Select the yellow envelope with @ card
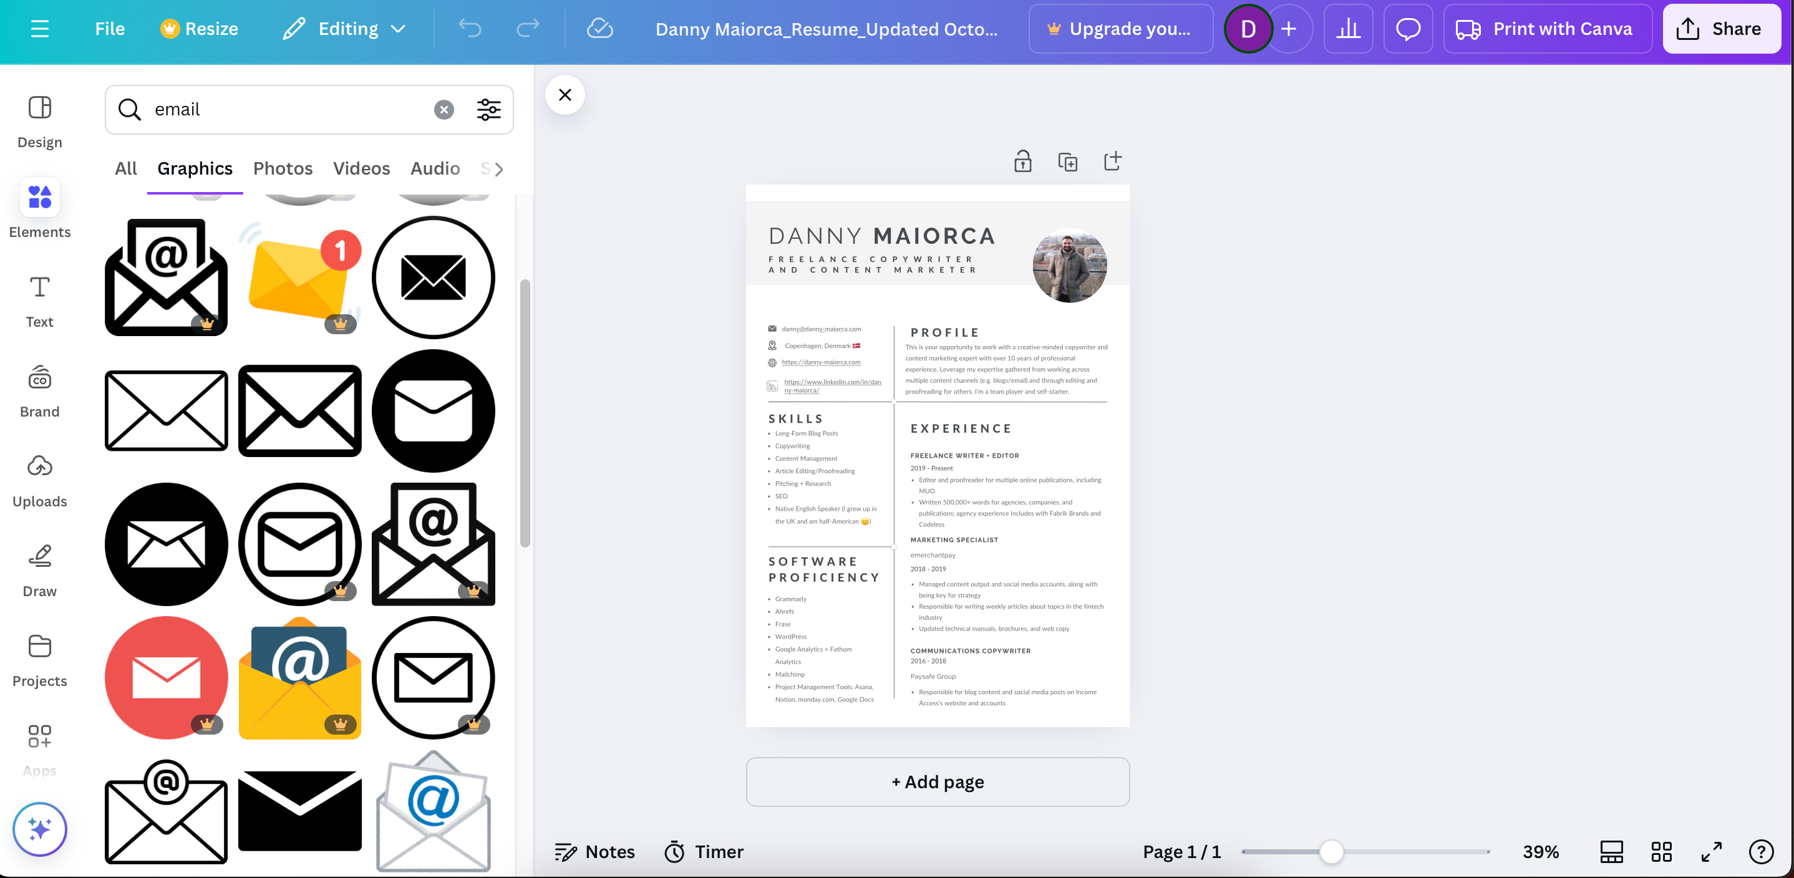The width and height of the screenshot is (1794, 878). 299,677
